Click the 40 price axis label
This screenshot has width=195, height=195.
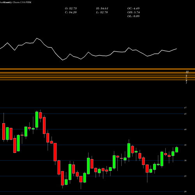coord(185,129)
